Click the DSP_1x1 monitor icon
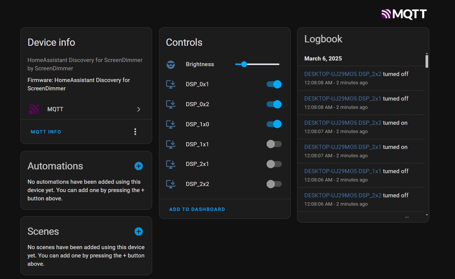Viewport: 455px width, 279px height. pyautogui.click(x=170, y=144)
